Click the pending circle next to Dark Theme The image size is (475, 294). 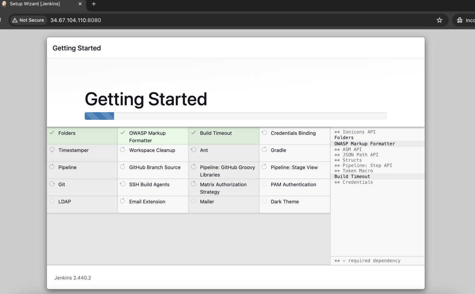click(x=264, y=201)
